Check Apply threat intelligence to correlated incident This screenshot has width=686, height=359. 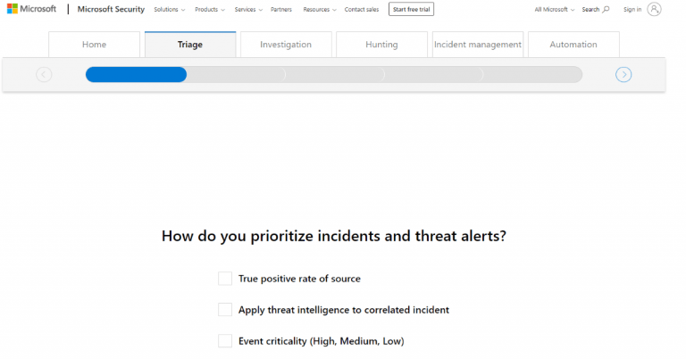[225, 310]
